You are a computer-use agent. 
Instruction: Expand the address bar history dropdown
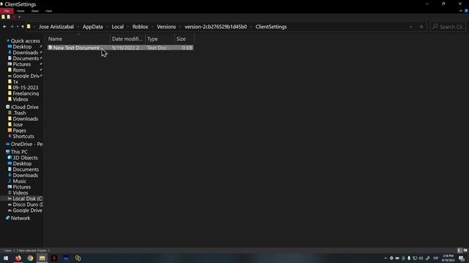pyautogui.click(x=410, y=27)
